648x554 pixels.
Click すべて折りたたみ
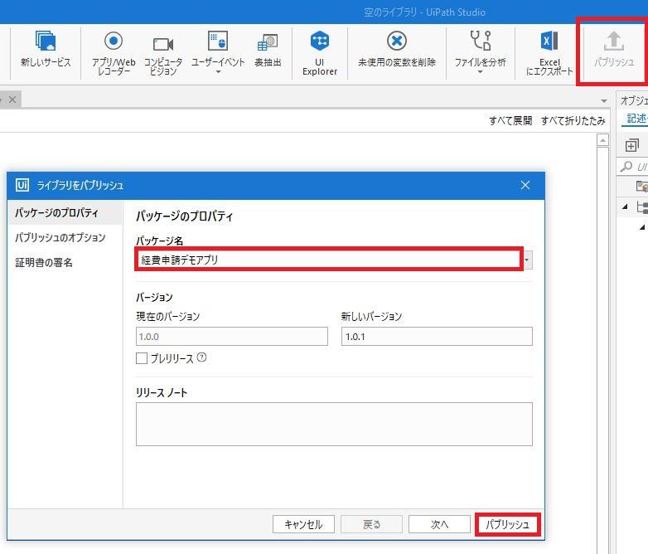pos(573,120)
